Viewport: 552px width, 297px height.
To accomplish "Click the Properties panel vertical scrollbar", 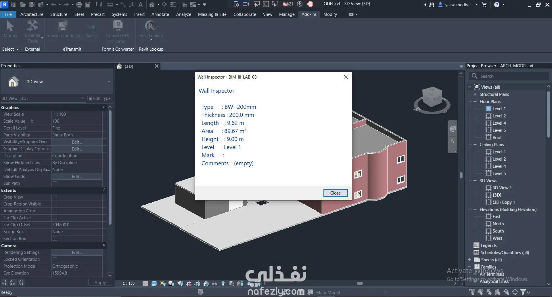I will (110, 167).
